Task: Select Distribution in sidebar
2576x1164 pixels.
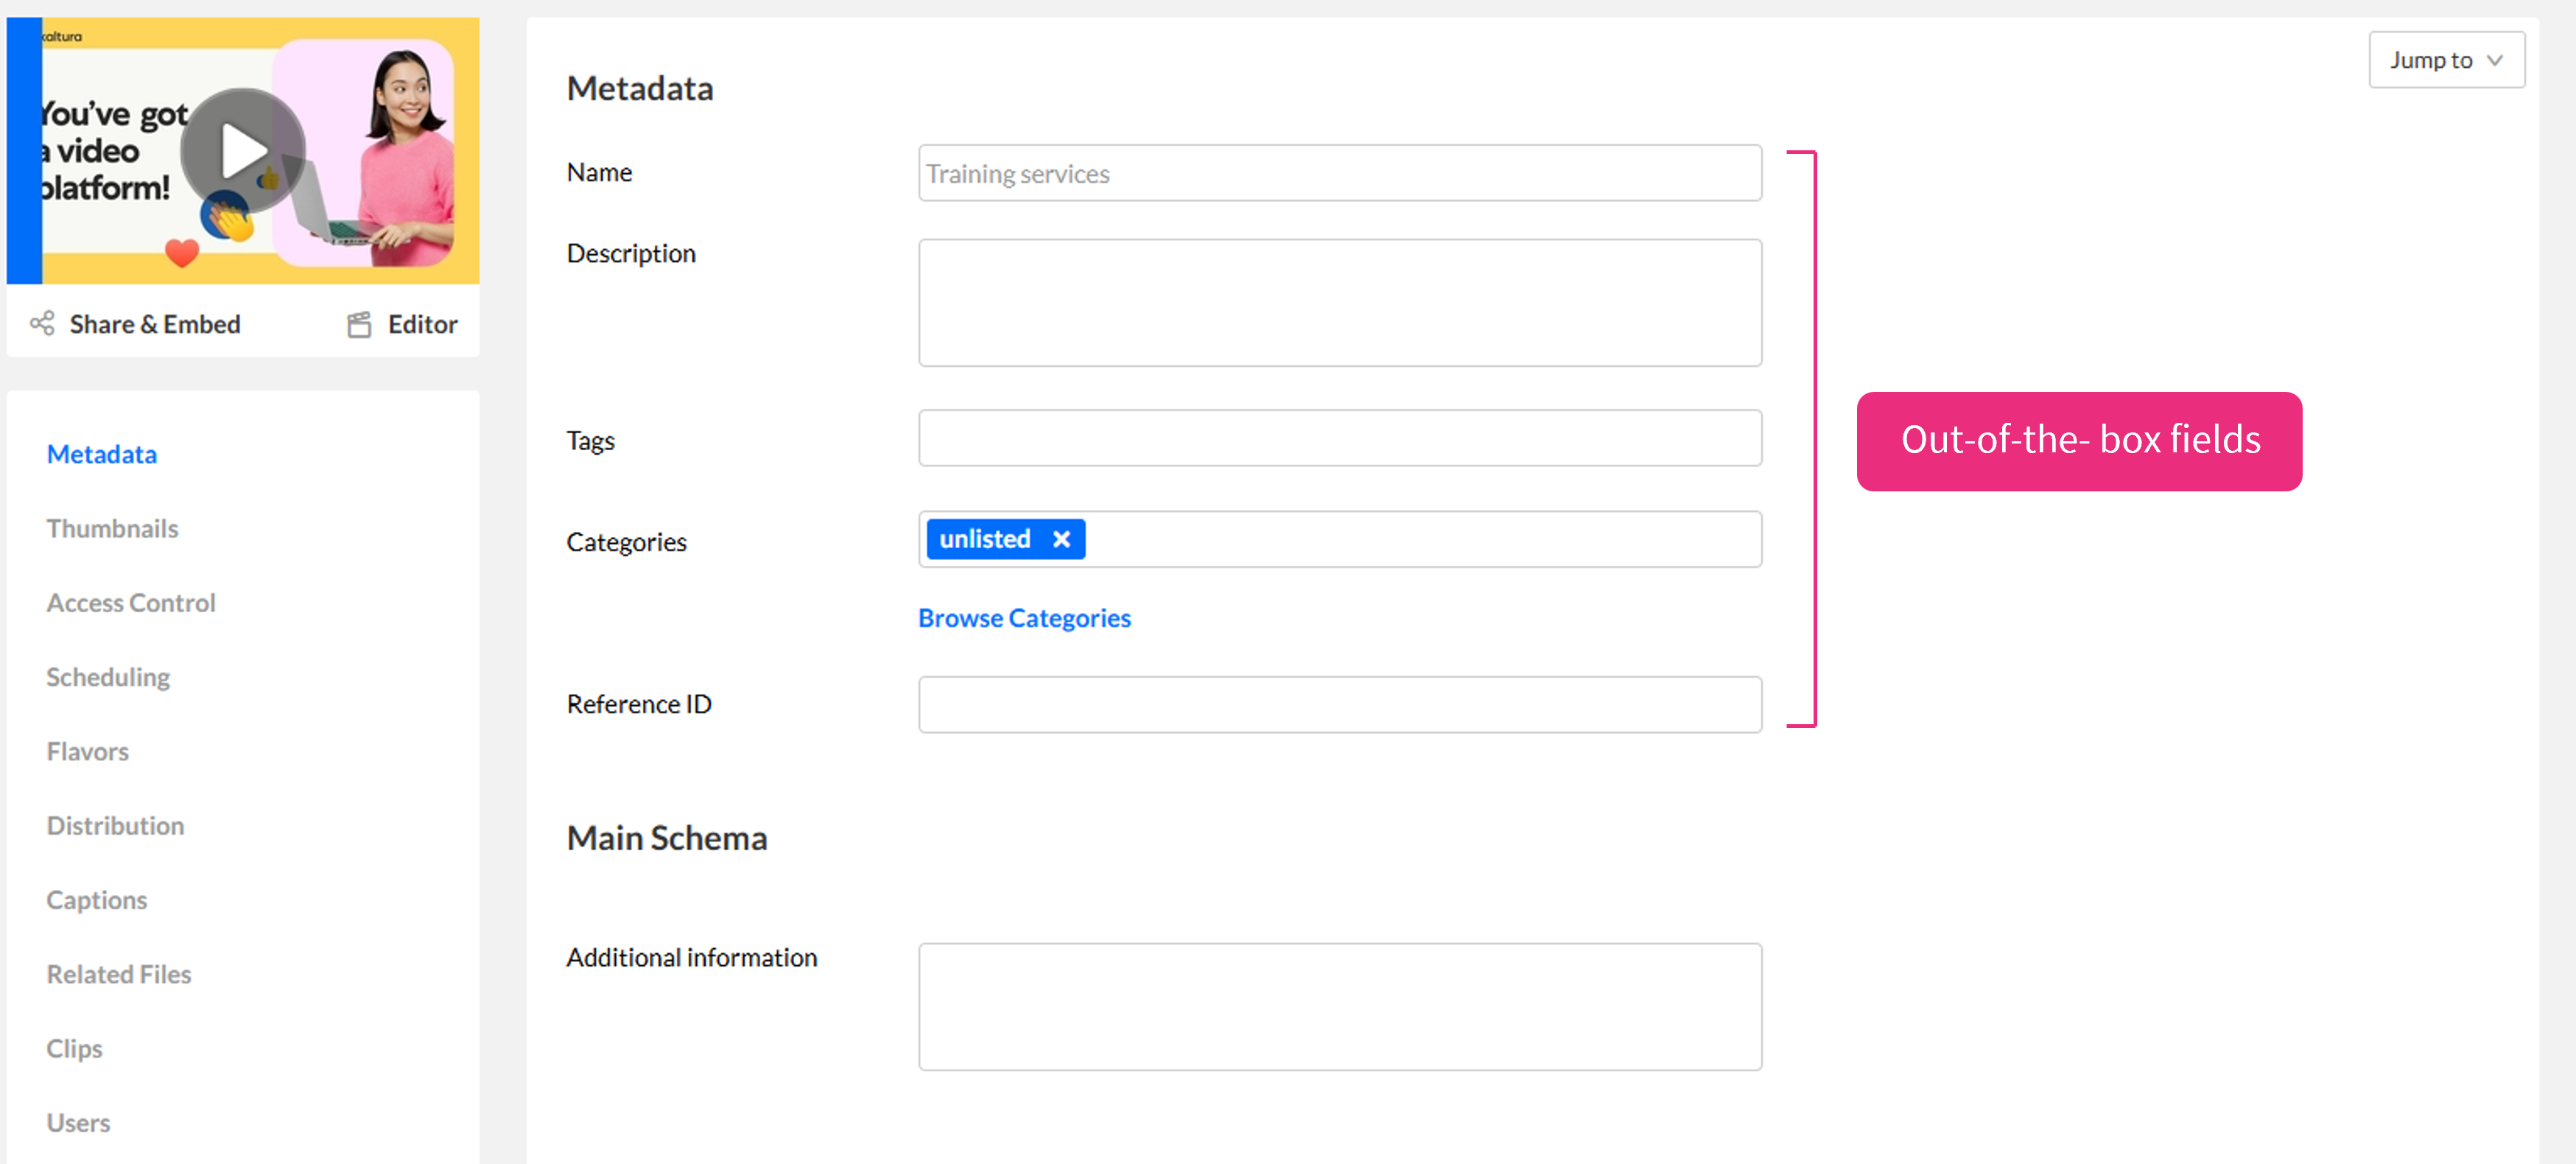Action: [x=115, y=826]
